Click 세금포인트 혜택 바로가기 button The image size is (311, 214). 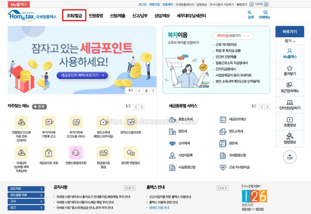point(82,75)
